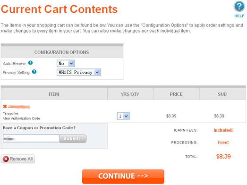Click the large blue help question mark icon
This screenshot has width=247, height=185.
[x=239, y=7]
